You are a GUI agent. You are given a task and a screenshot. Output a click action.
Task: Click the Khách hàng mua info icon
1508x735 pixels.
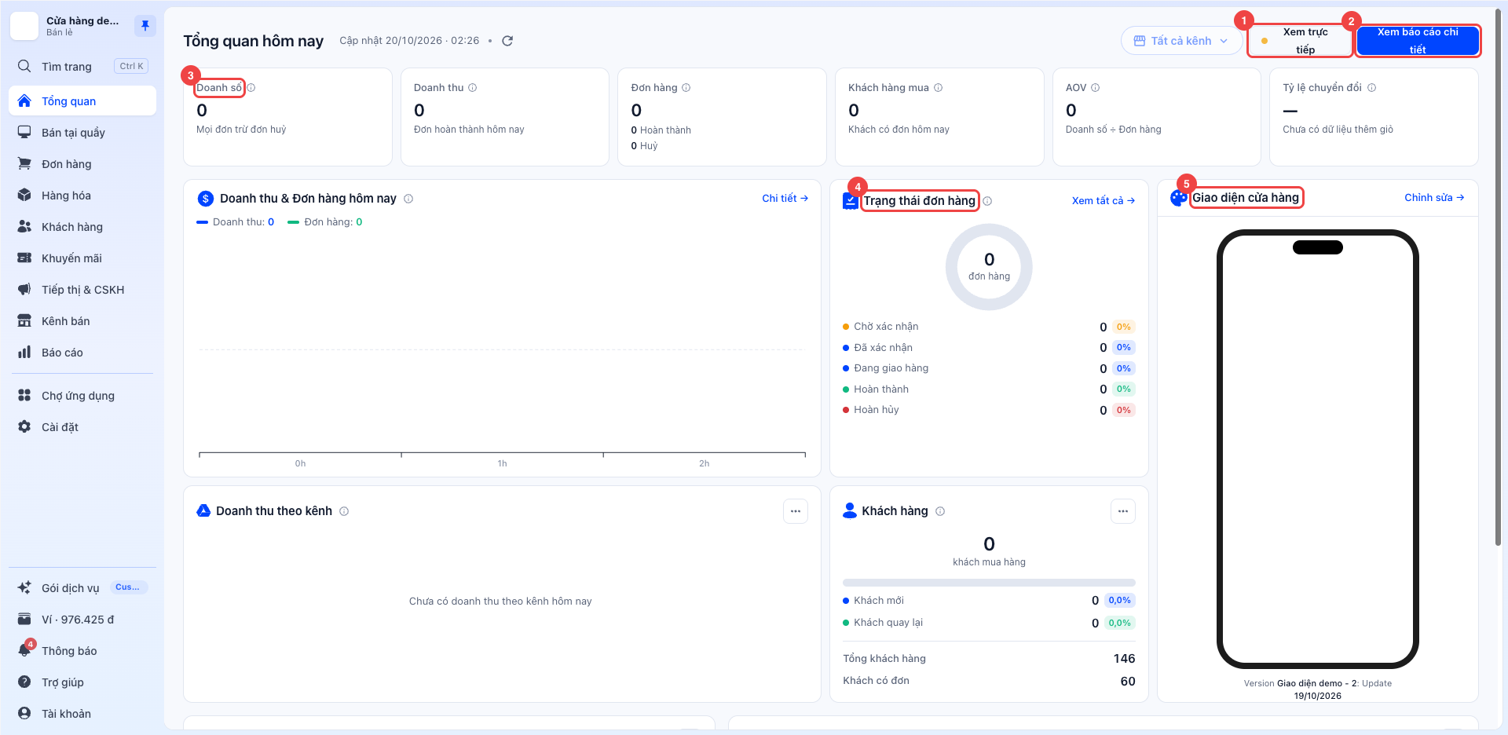coord(938,88)
